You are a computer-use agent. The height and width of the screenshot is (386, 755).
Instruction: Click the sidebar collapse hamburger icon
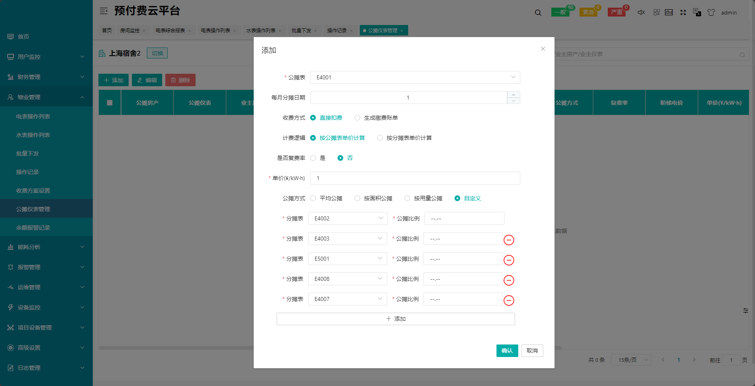coord(104,11)
